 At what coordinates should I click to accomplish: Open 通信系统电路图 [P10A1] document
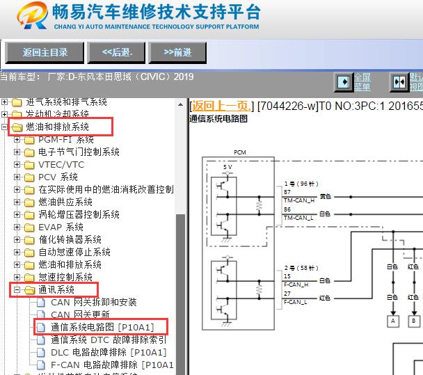click(x=102, y=327)
